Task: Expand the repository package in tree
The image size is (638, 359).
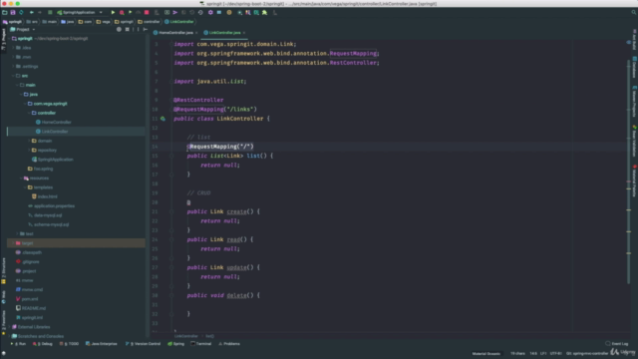Action: [29, 151]
